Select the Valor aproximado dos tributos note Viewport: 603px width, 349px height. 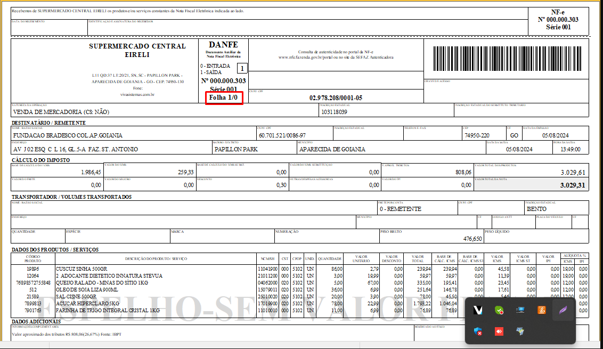[x=67, y=335]
